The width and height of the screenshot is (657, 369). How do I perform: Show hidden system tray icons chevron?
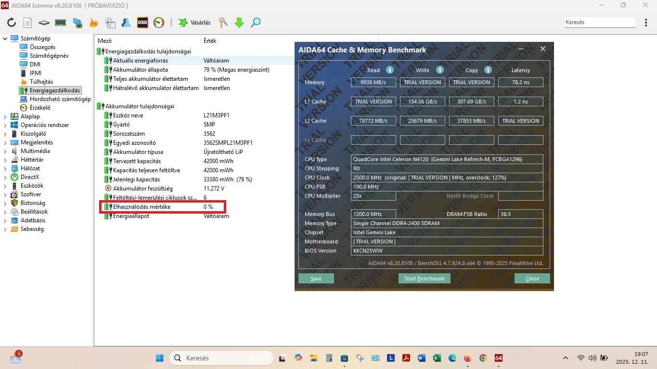566,358
